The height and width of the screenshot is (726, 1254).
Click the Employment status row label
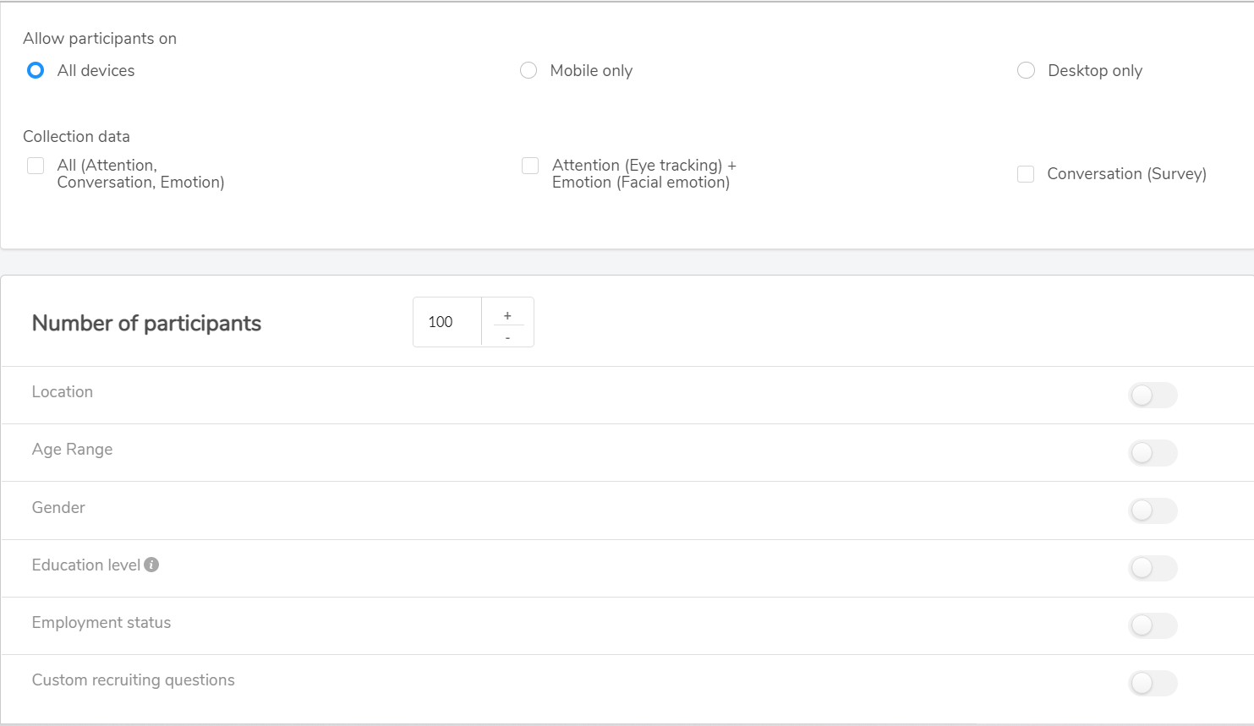(101, 622)
